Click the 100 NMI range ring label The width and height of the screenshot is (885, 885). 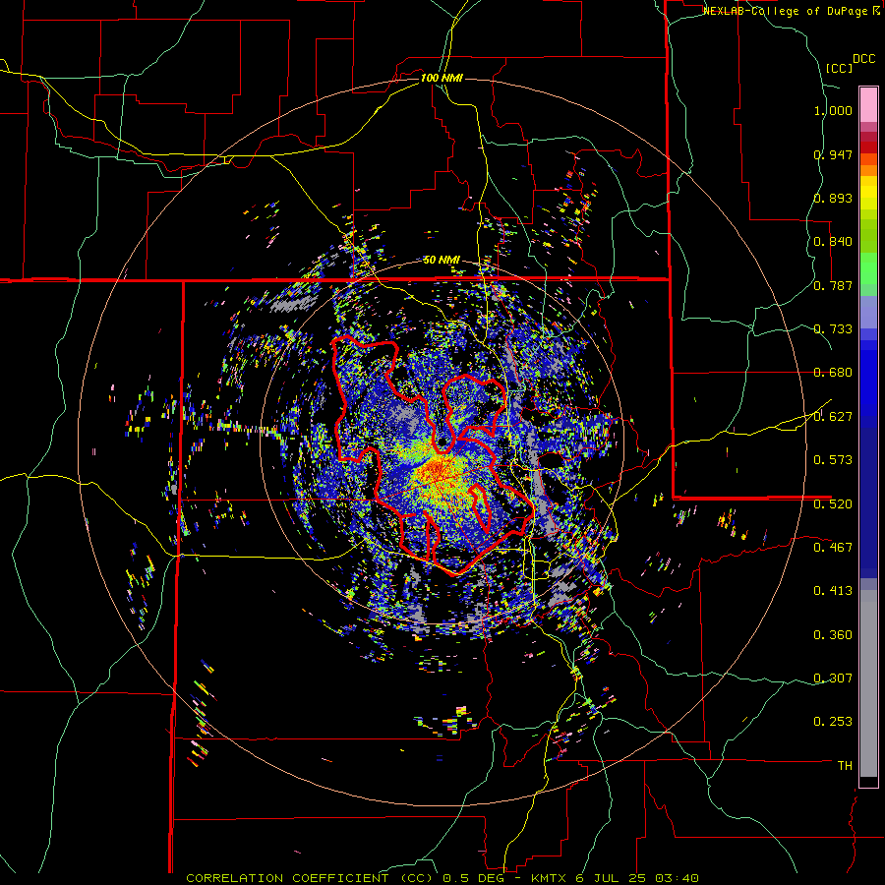click(x=442, y=78)
